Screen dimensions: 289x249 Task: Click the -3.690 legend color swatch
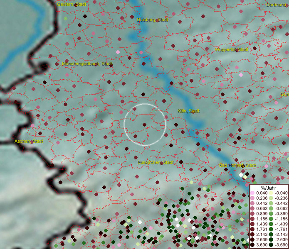[271, 245]
